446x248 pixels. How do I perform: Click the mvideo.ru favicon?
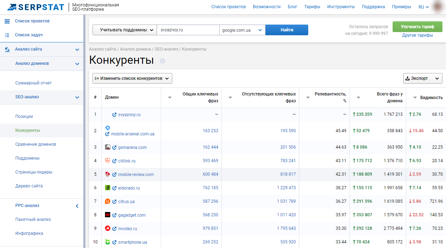click(107, 228)
